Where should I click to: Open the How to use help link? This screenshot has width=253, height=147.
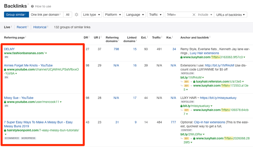pos(43,6)
